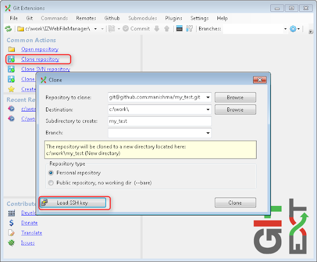Click the Clone repository disk icon
Viewport: 317px width, 262px height.
click(x=11, y=59)
